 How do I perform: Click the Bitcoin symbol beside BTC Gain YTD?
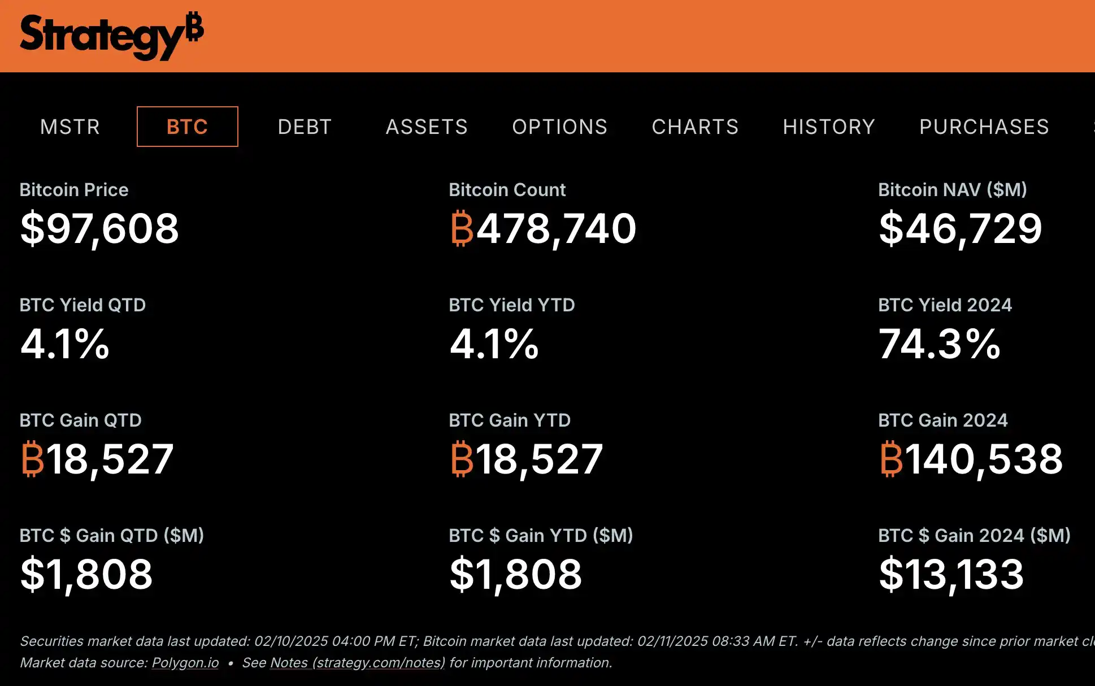click(462, 459)
